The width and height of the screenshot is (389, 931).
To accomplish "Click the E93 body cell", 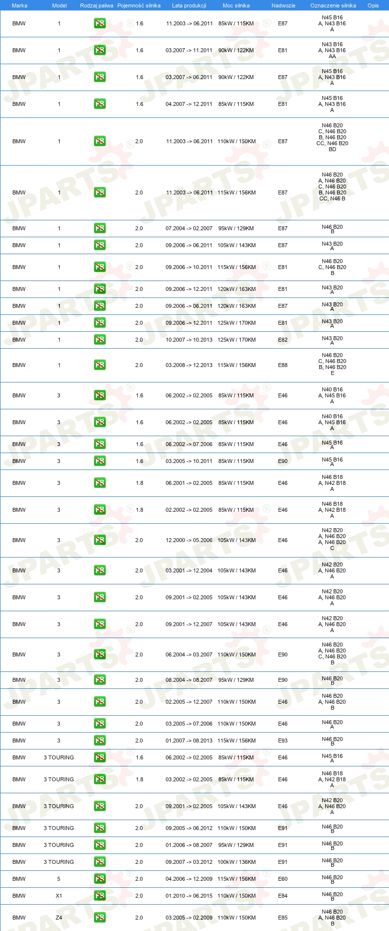I will coord(283,741).
